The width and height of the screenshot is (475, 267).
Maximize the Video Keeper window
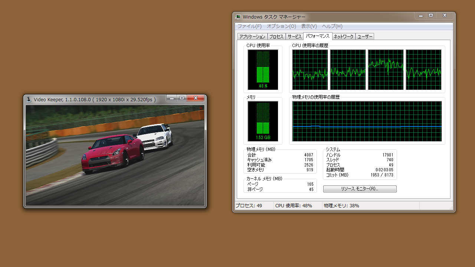click(x=182, y=98)
